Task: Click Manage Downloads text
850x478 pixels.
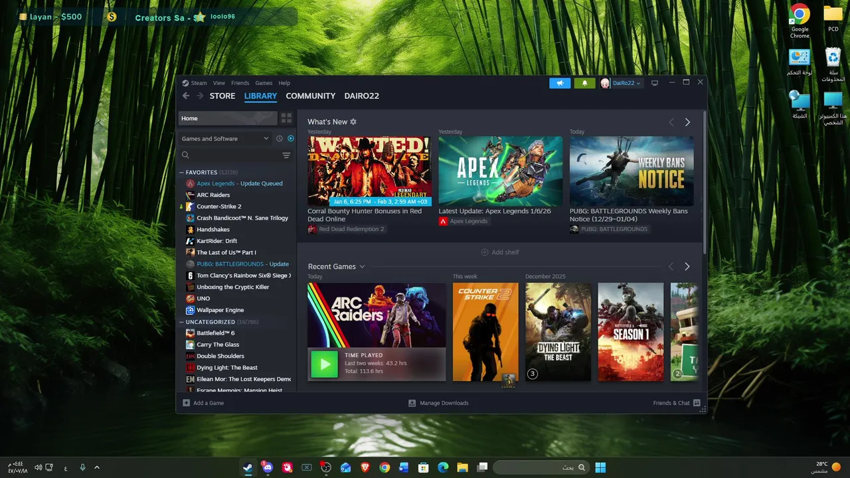Action: [444, 403]
